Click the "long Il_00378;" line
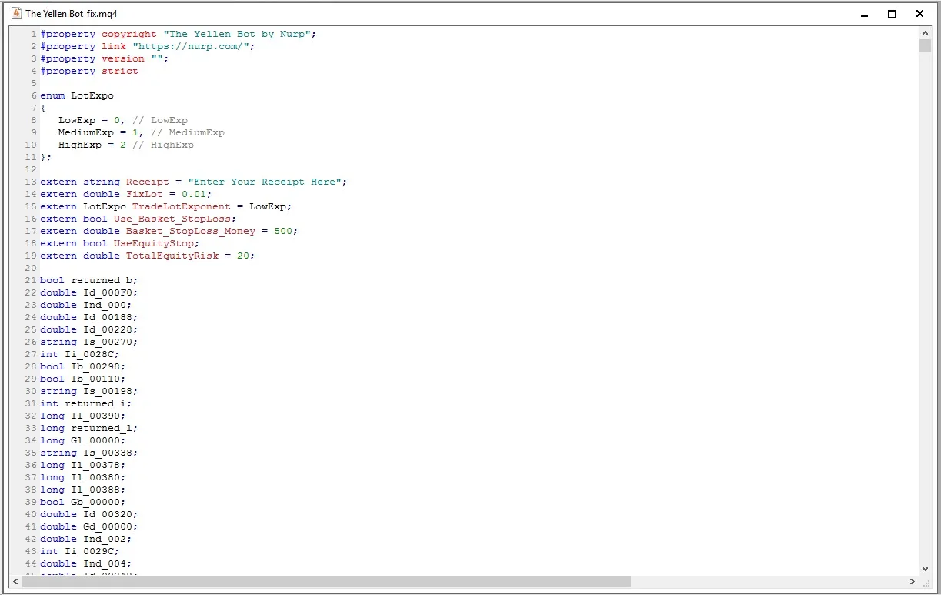The image size is (941, 595). click(x=83, y=465)
